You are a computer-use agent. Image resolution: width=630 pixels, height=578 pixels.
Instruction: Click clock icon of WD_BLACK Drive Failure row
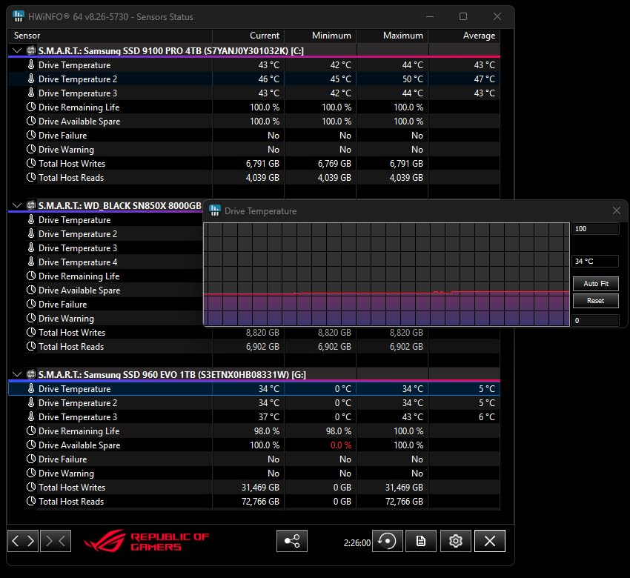[x=31, y=304]
